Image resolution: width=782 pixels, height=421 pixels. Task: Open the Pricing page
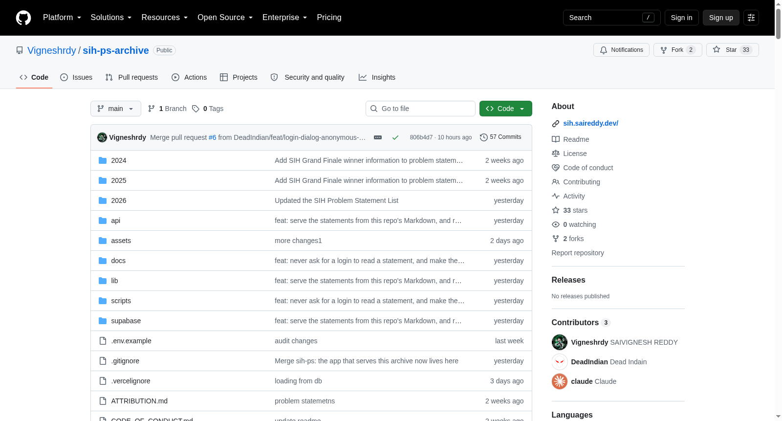coord(329,18)
